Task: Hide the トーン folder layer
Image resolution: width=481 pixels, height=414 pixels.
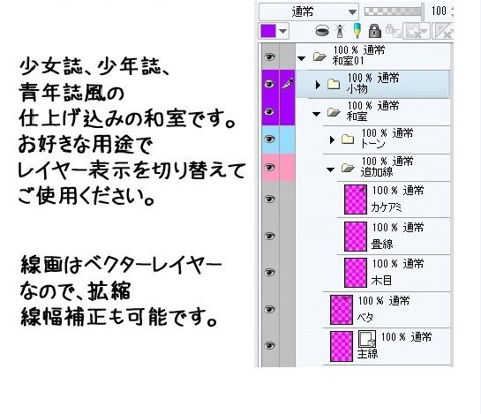Action: (269, 139)
